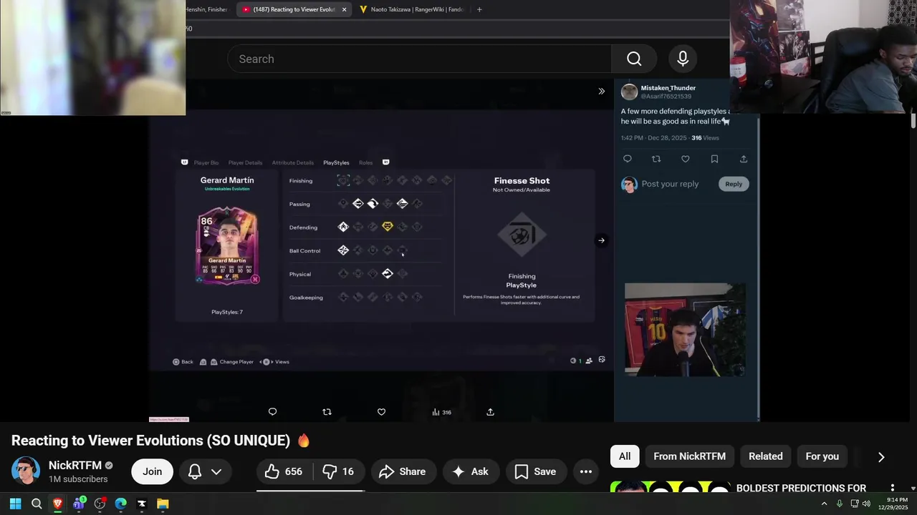This screenshot has height=515, width=917.
Task: Advance to next image with side arrow
Action: (x=601, y=240)
